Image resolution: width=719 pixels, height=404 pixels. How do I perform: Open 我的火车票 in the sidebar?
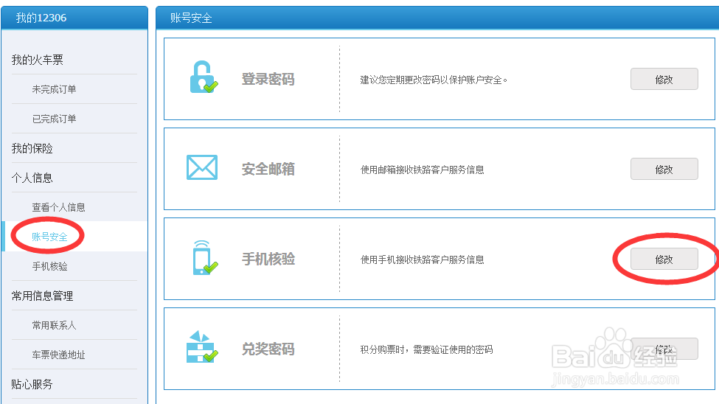(x=37, y=60)
